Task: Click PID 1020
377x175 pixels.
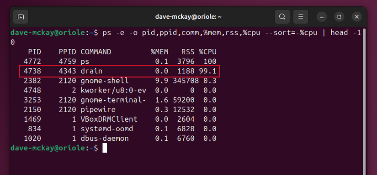Action: pyautogui.click(x=32, y=139)
